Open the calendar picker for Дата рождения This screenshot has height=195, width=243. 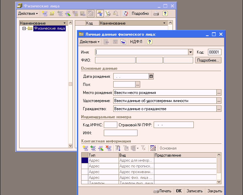pos(151,76)
